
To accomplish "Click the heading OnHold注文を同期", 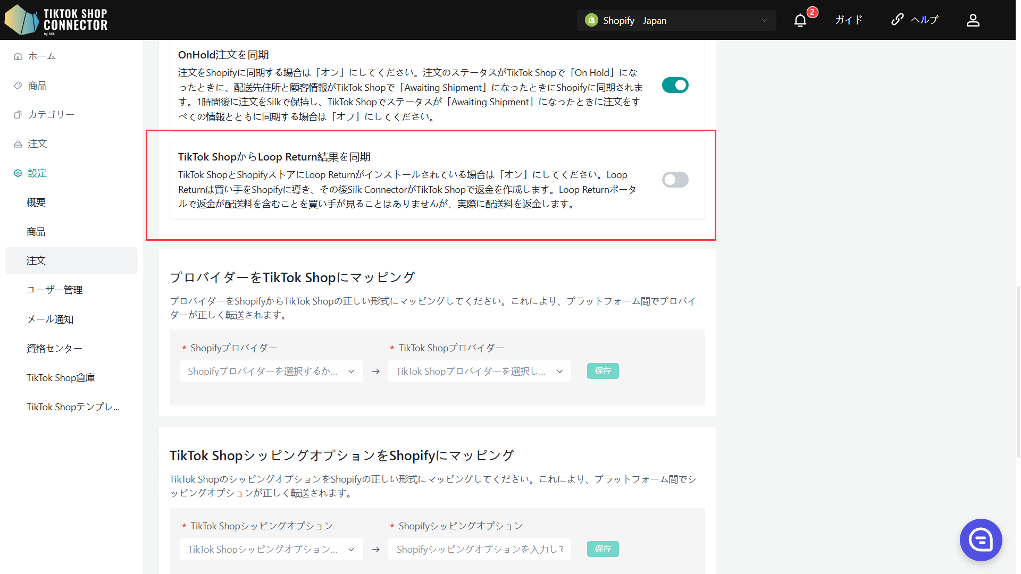I will (223, 55).
